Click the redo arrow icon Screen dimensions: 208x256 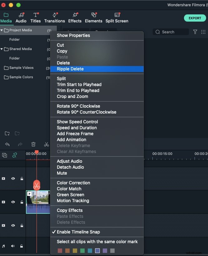pos(20,144)
